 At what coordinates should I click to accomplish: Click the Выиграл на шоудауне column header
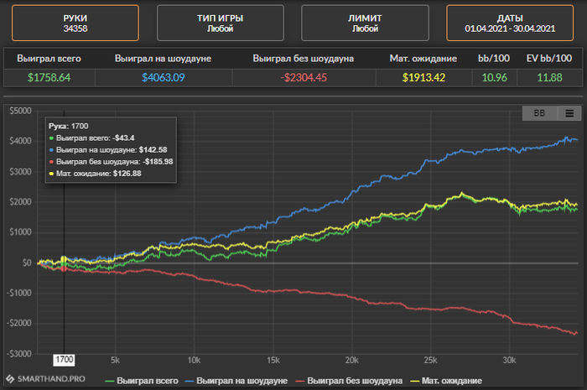[x=164, y=59]
